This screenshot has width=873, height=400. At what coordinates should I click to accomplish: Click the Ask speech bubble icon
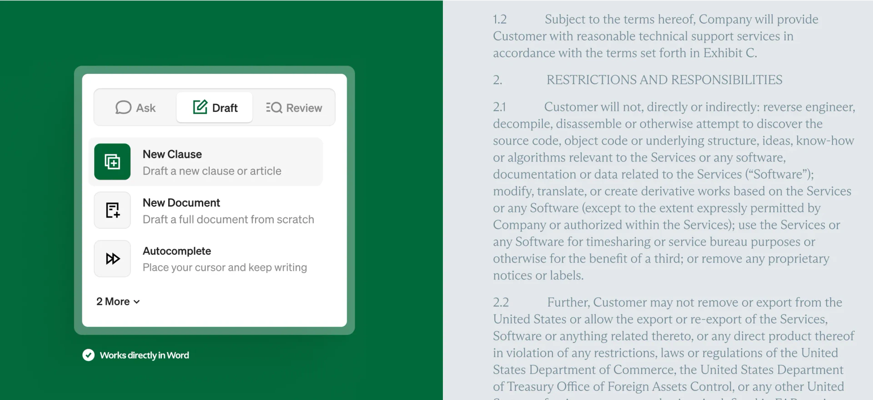[123, 107]
